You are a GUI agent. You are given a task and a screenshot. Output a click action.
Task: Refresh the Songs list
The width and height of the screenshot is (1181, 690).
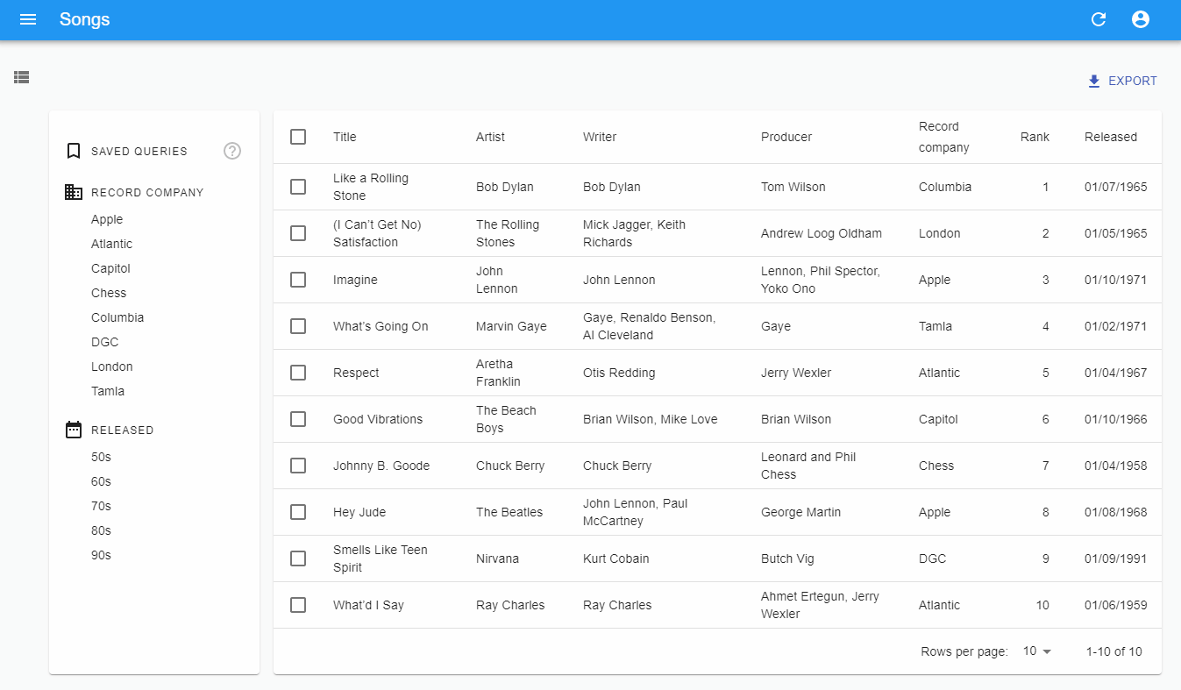click(x=1098, y=18)
